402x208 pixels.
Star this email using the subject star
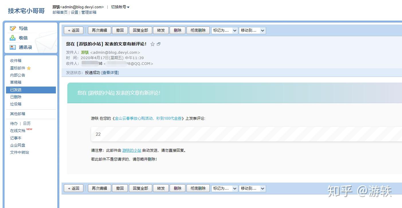coord(152,44)
